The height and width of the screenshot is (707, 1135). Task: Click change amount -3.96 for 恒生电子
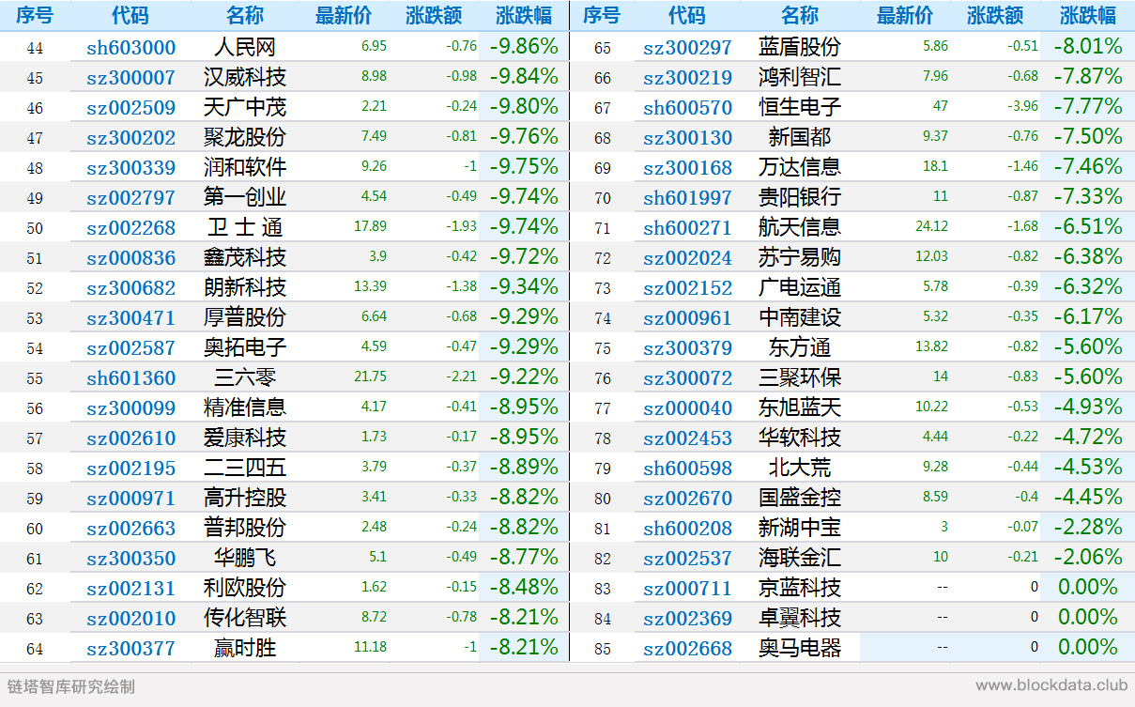(x=1022, y=108)
